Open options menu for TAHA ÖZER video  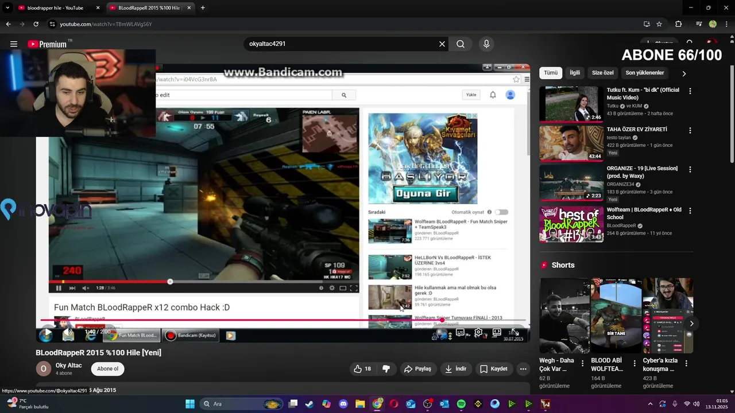pos(690,131)
